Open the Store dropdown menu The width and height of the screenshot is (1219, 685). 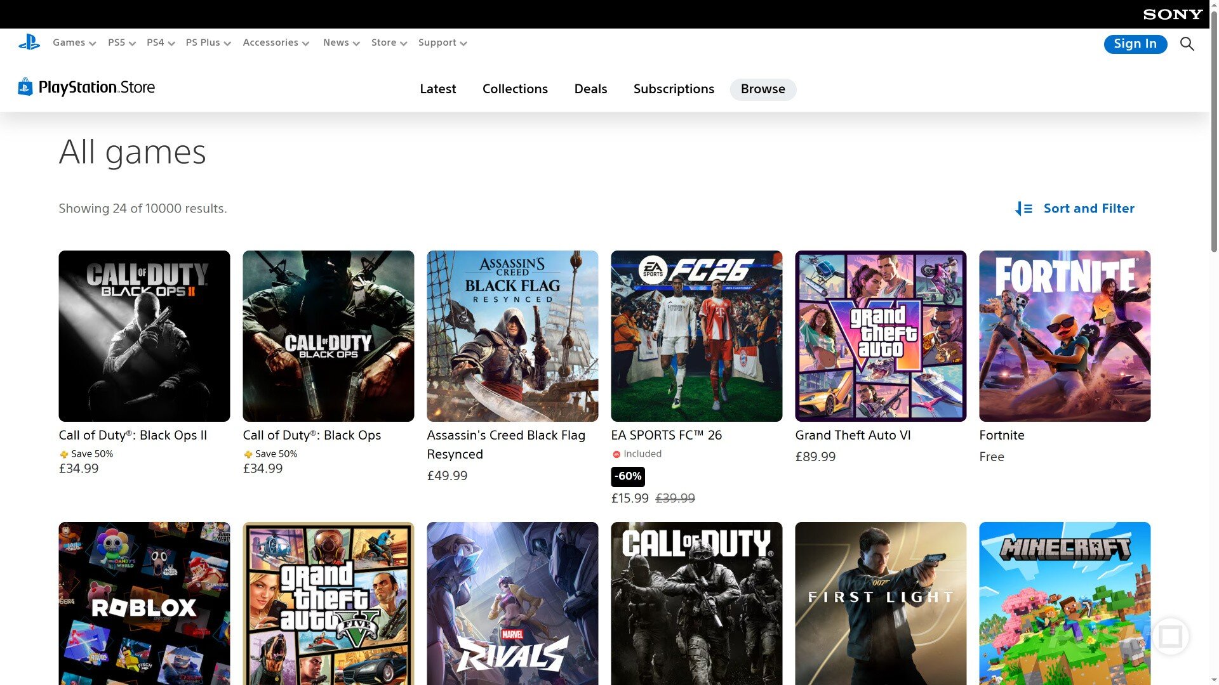click(389, 42)
